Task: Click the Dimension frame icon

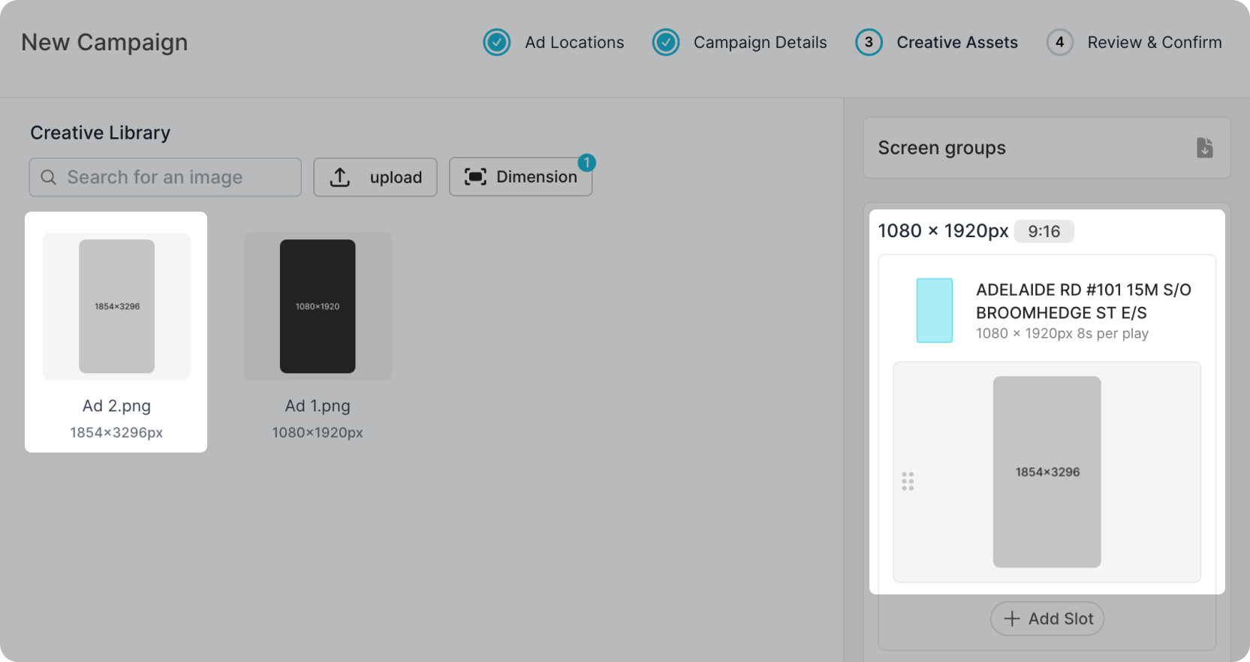Action: tap(475, 177)
